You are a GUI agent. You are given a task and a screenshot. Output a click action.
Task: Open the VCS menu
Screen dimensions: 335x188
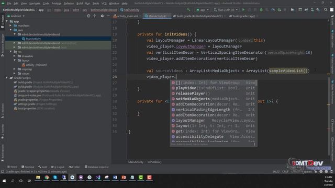tap(104, 4)
